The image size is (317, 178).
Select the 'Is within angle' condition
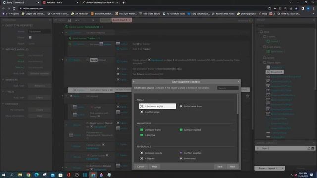(150, 112)
